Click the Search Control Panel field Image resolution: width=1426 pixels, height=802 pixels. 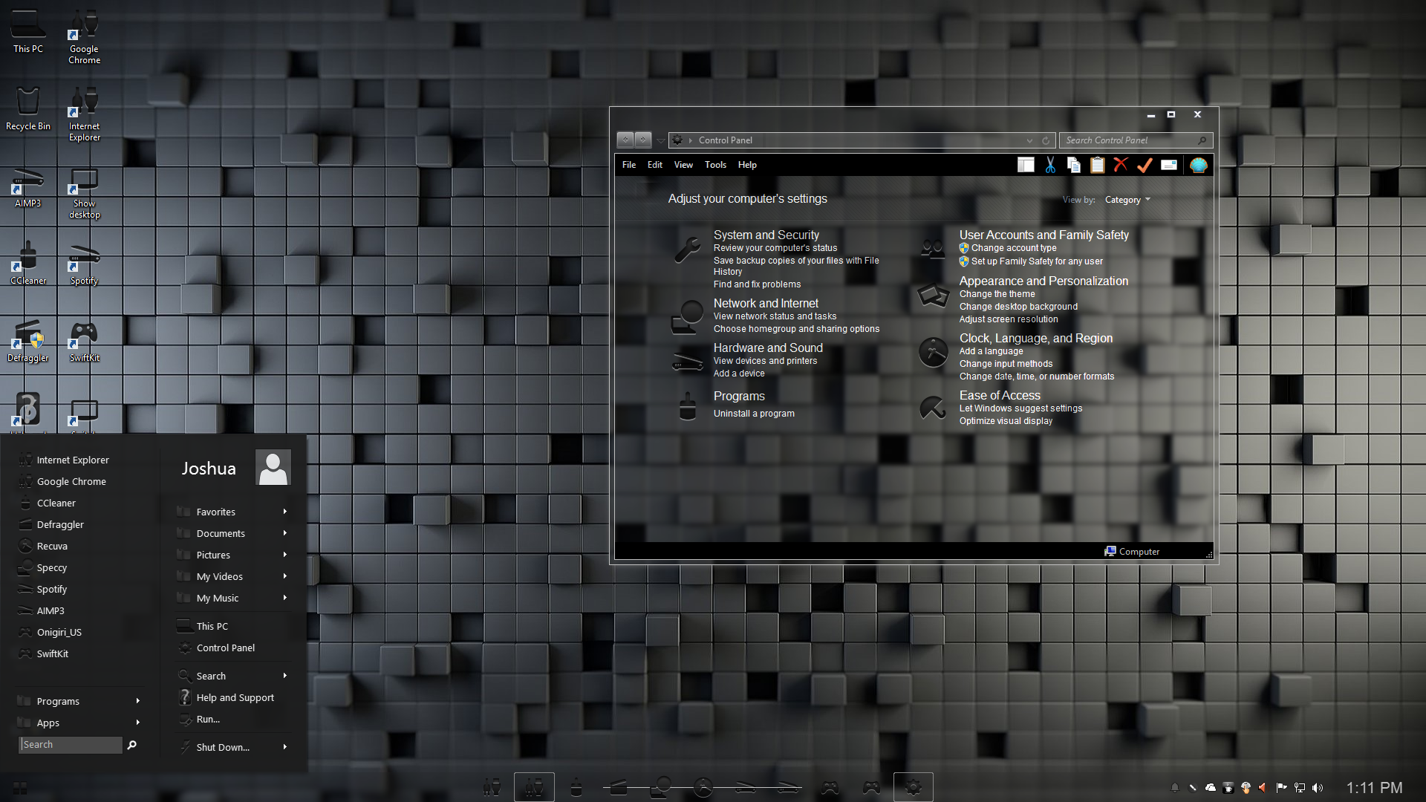tap(1129, 140)
